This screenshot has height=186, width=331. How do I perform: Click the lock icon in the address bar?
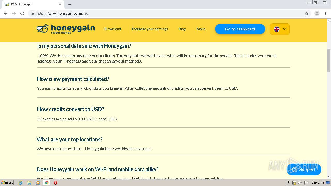click(32, 13)
